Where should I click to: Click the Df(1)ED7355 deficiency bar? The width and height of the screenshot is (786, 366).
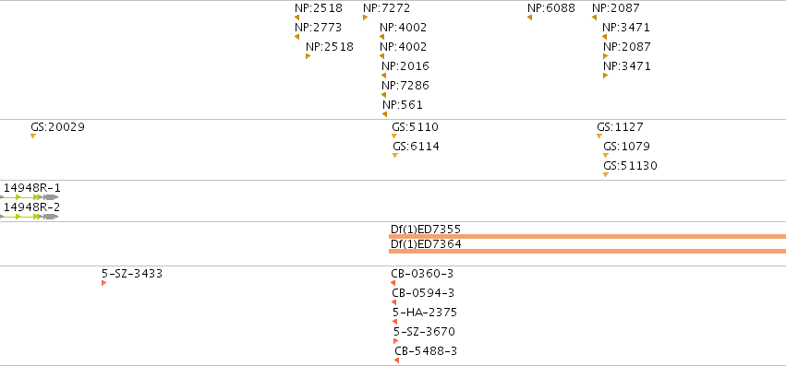587,236
